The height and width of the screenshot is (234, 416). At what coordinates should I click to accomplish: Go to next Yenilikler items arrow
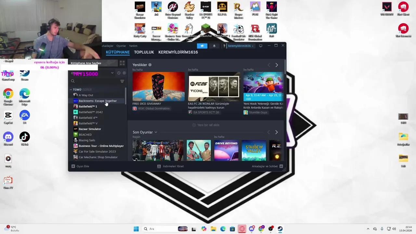pyautogui.click(x=277, y=65)
